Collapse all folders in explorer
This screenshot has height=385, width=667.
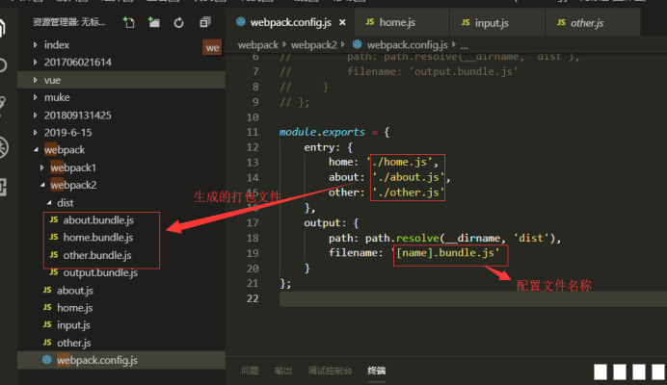click(204, 22)
